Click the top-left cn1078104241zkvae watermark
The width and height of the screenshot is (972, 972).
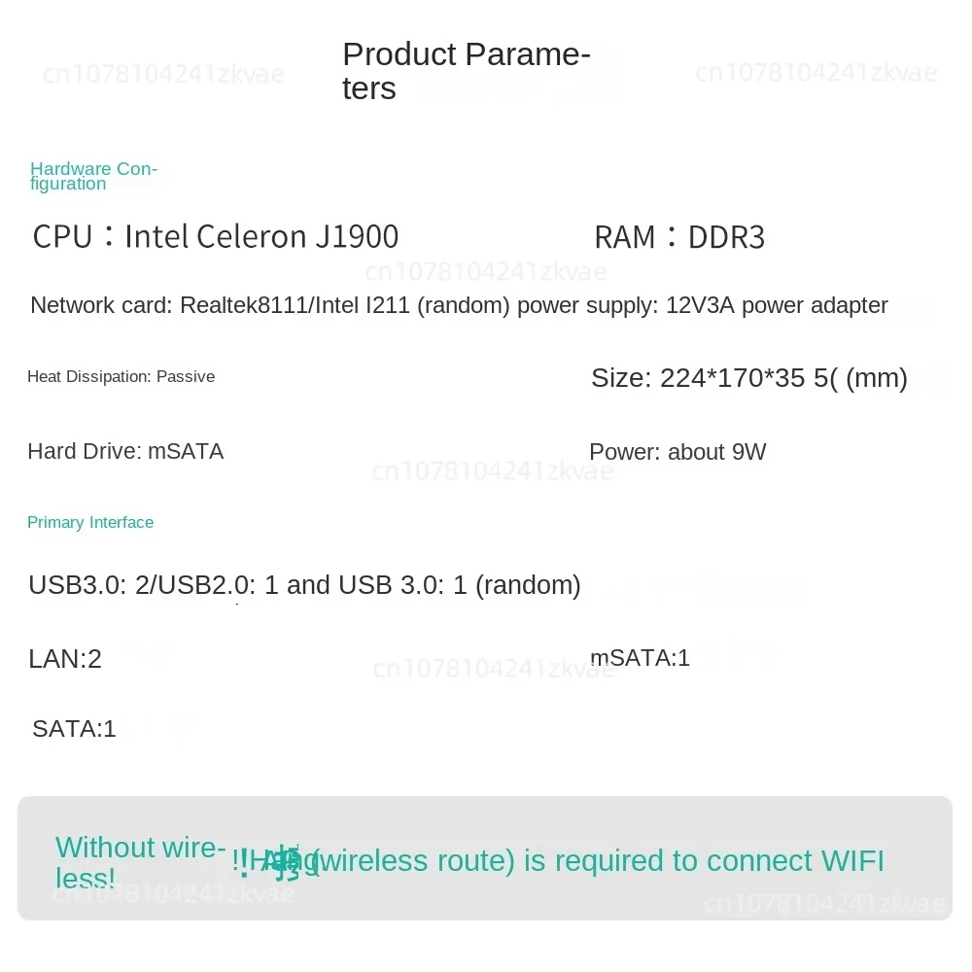(x=163, y=75)
